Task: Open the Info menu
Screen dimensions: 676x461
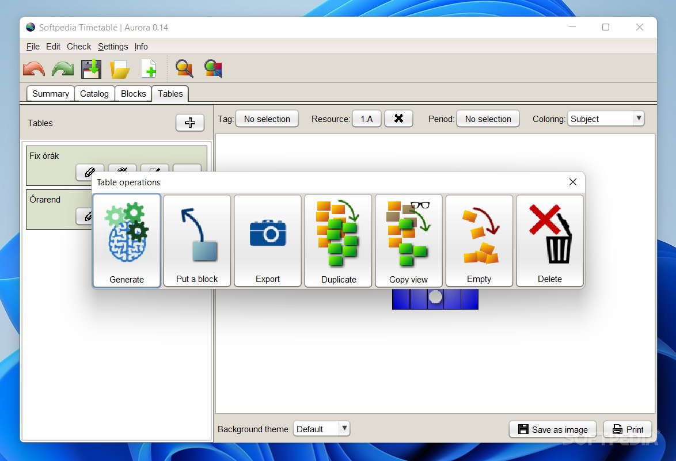Action: (141, 47)
